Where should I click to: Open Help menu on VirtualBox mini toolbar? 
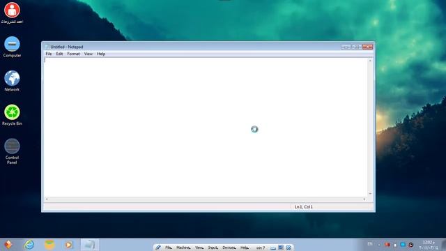point(245,248)
